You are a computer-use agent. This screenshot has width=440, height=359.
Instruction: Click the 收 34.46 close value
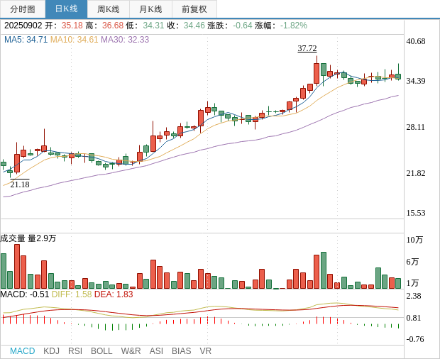(x=194, y=26)
